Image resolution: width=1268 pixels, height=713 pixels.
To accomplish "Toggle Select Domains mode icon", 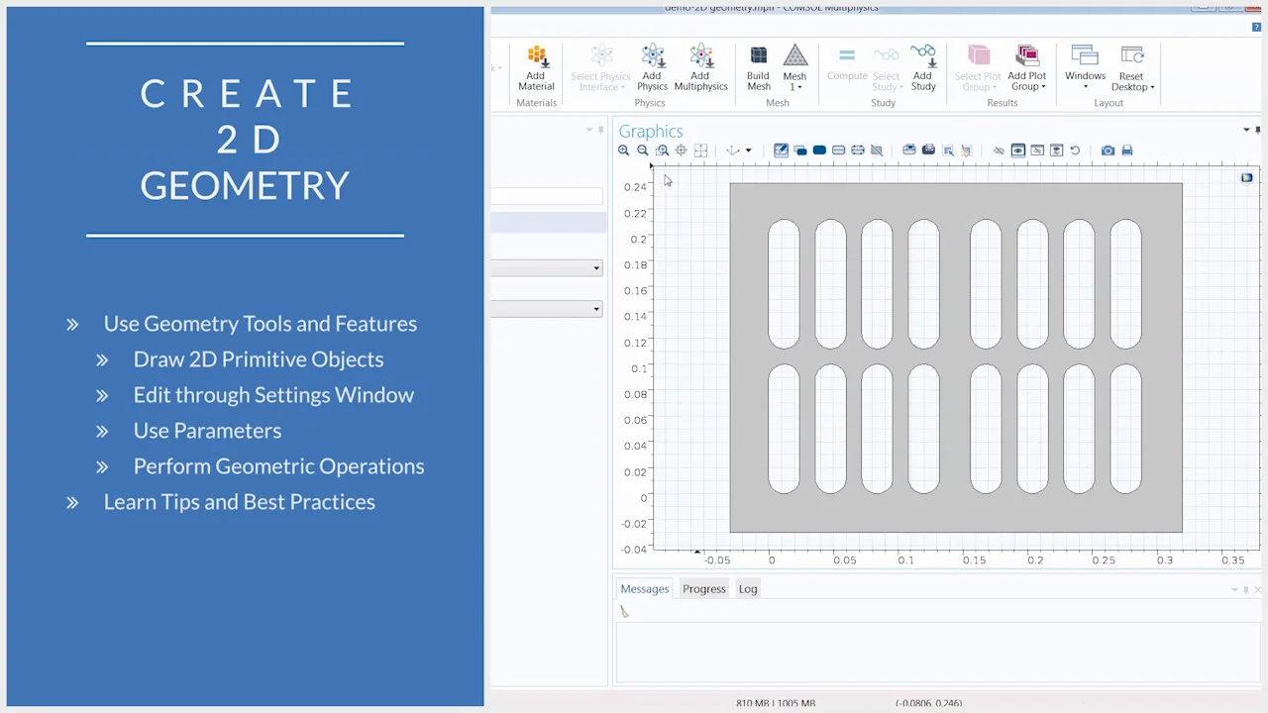I will click(819, 151).
